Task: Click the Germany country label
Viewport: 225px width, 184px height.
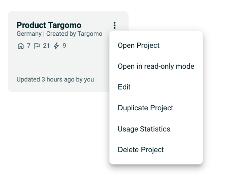Action: click(29, 34)
